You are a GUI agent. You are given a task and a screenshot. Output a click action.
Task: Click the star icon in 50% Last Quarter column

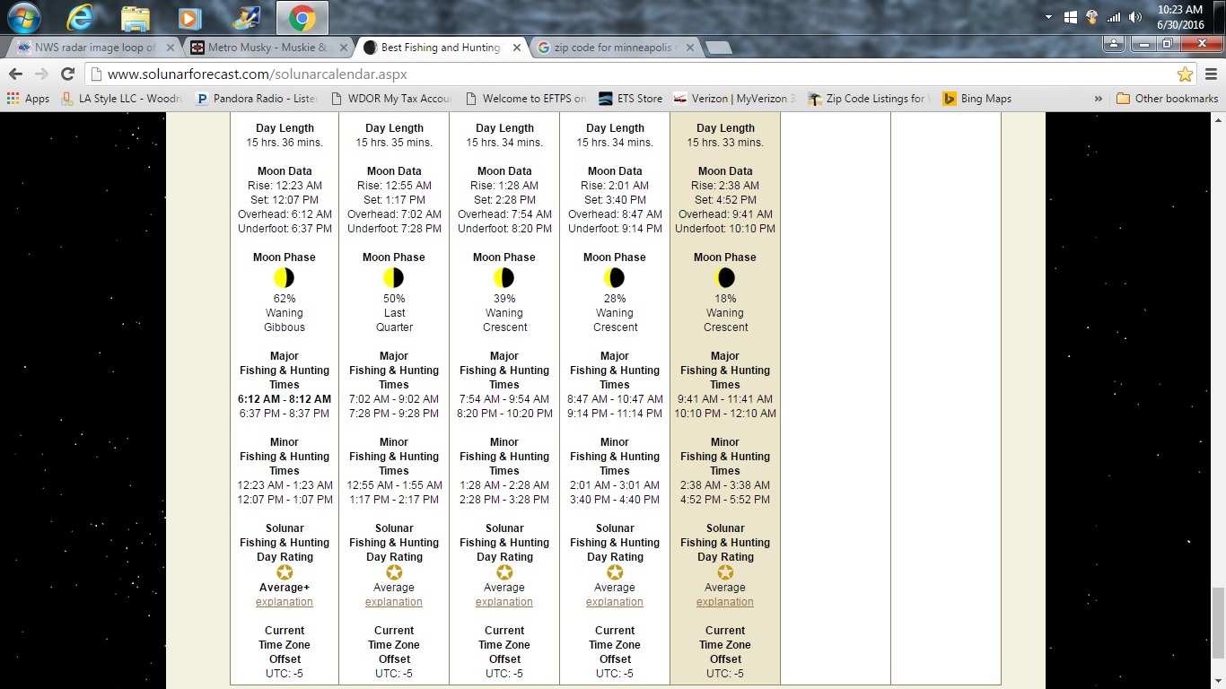[x=393, y=572]
